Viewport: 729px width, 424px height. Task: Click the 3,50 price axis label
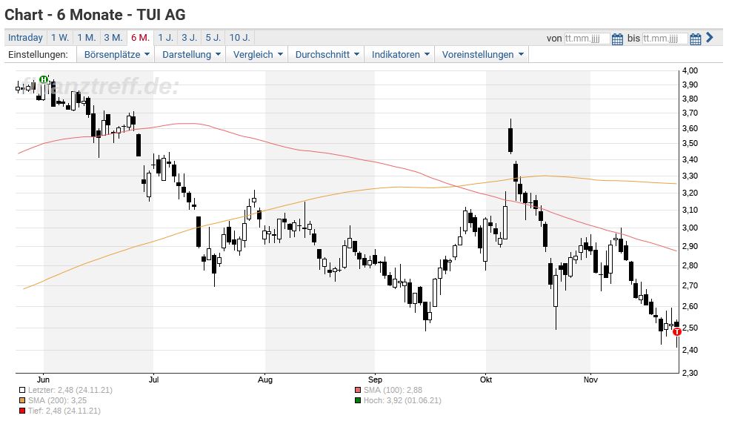690,143
